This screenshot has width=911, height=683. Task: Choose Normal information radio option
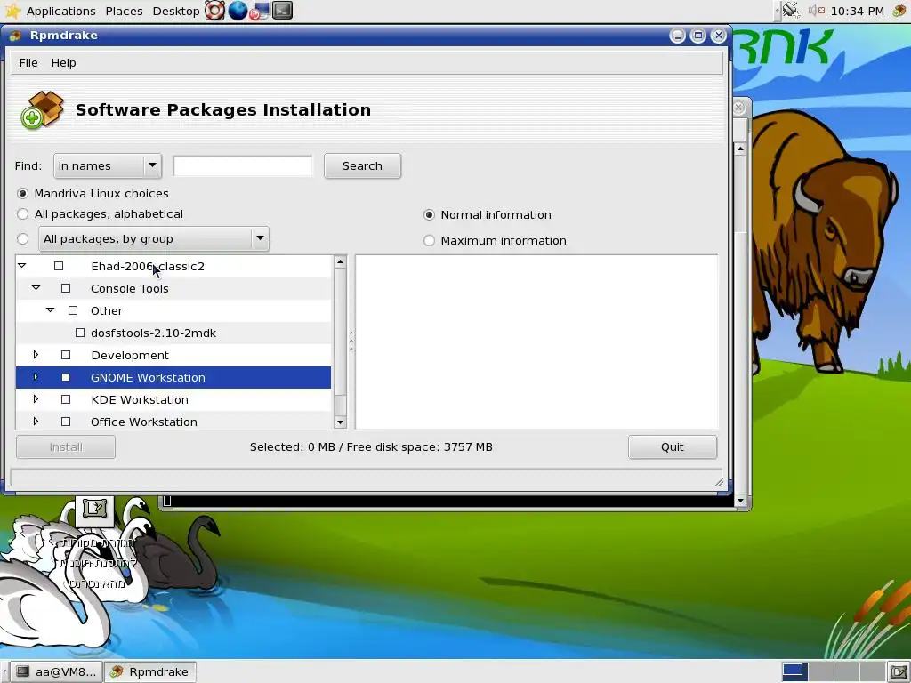pyautogui.click(x=429, y=215)
